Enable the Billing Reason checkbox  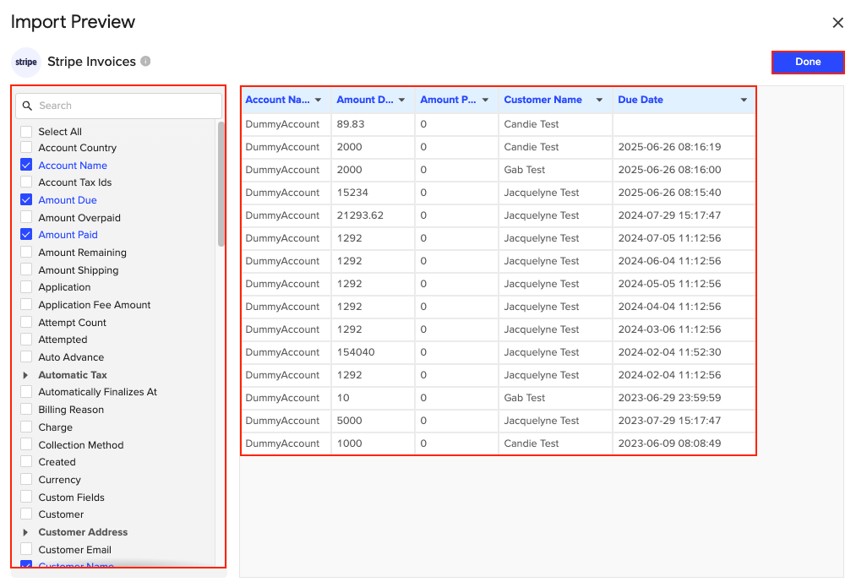coord(25,409)
